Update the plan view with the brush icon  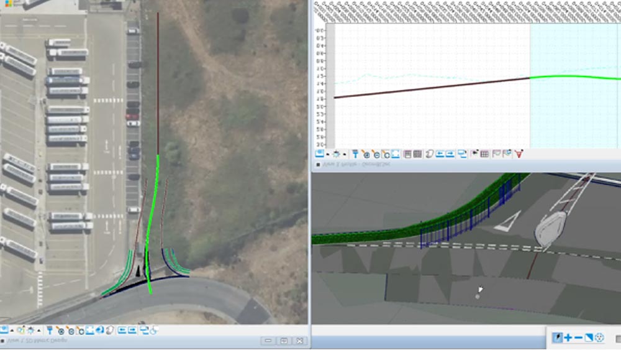point(50,329)
